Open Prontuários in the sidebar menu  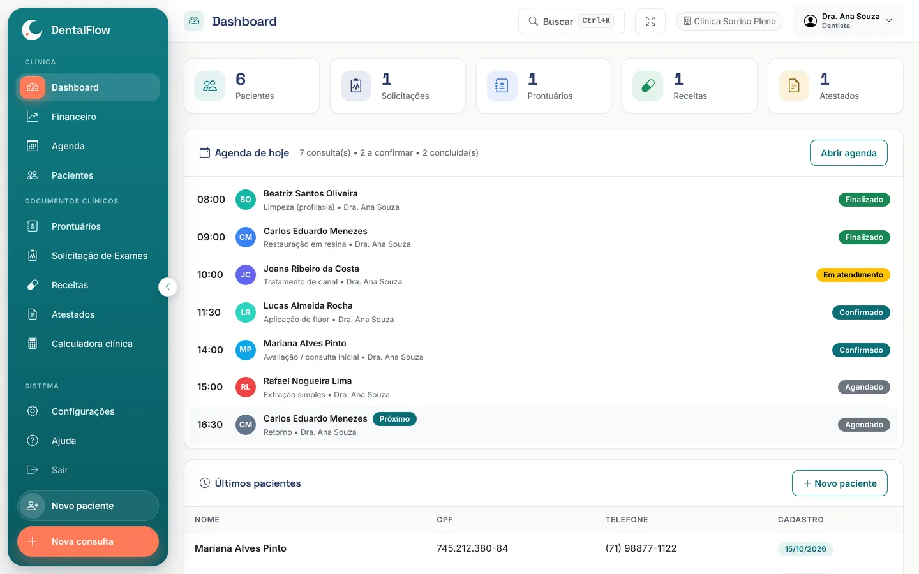click(88, 226)
